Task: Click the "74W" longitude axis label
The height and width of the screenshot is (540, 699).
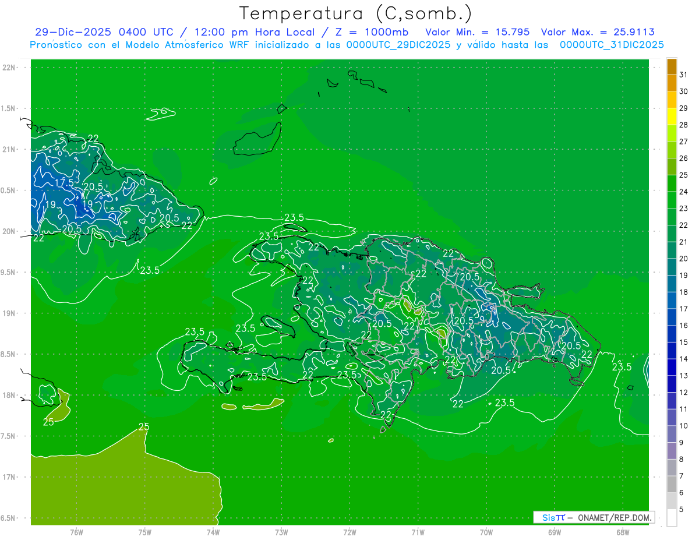Action: click(x=213, y=532)
